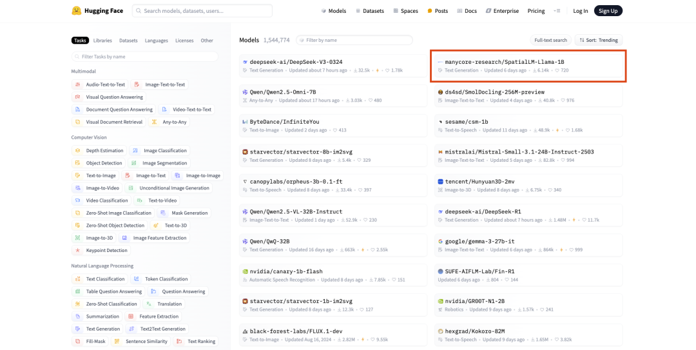Filter by Summarization task
The image size is (696, 350).
(97, 316)
